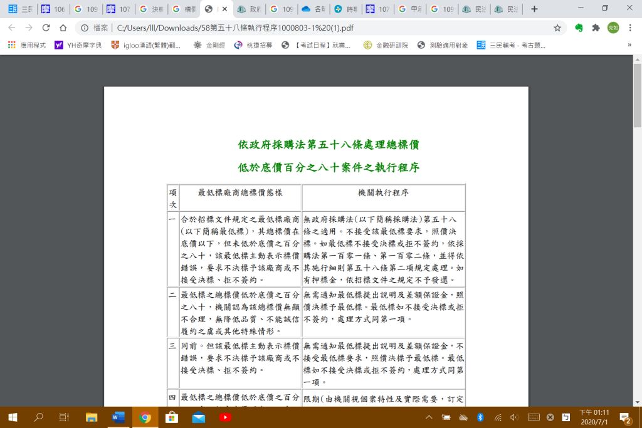This screenshot has width=642, height=428.
Task: Open the Extensions puzzle-piece menu
Action: [596, 28]
